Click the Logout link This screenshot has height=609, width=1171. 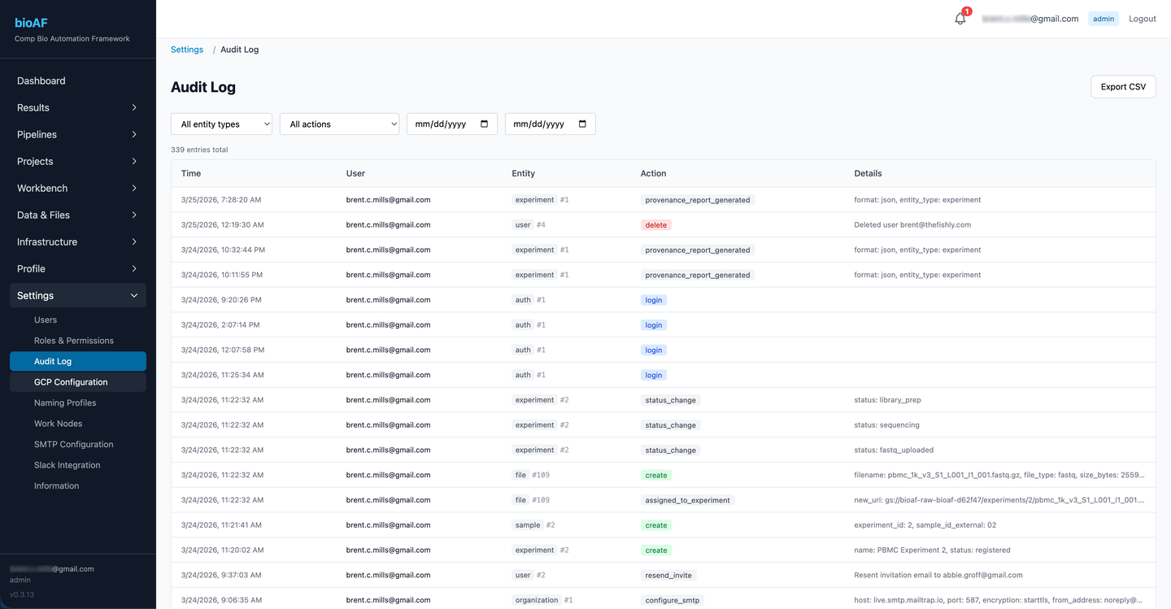(x=1142, y=19)
